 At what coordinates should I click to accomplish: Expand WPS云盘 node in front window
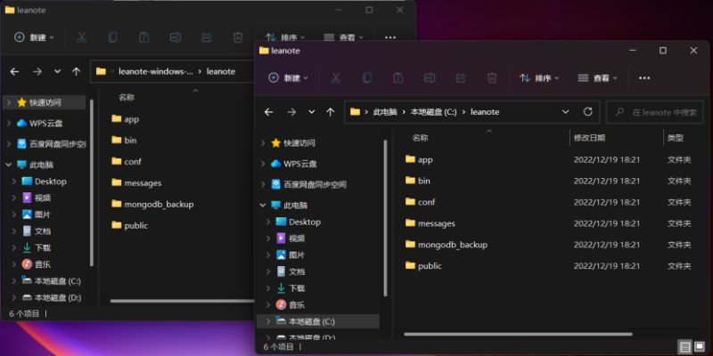click(x=262, y=164)
